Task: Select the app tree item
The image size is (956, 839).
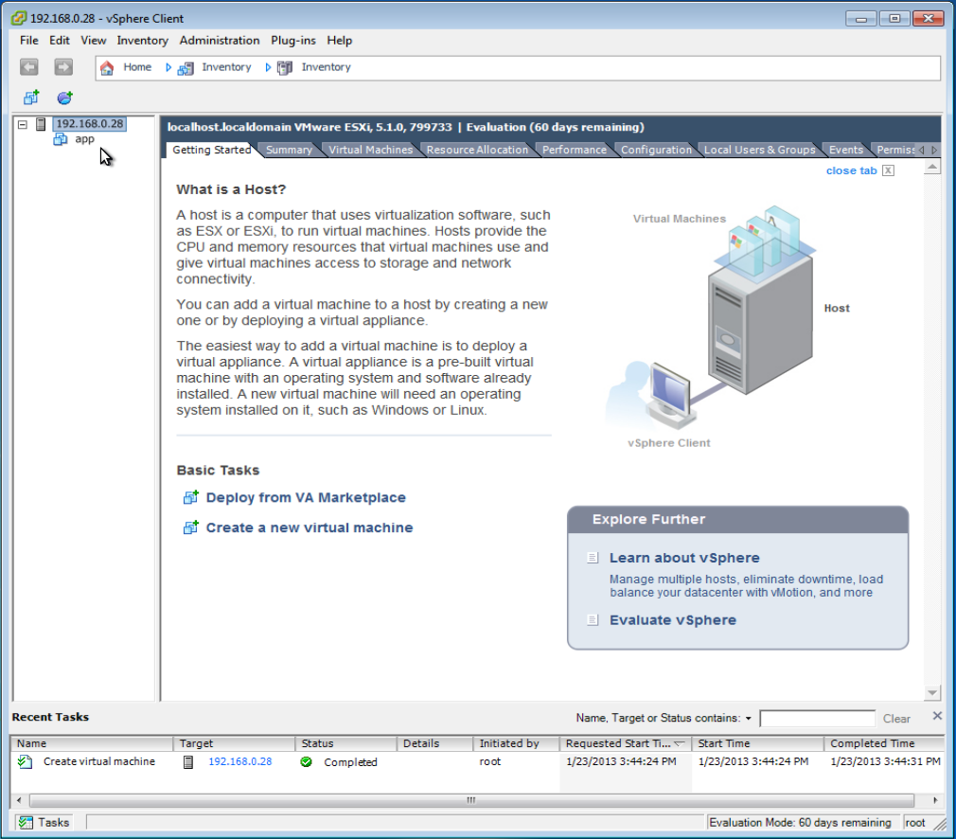Action: (x=84, y=139)
